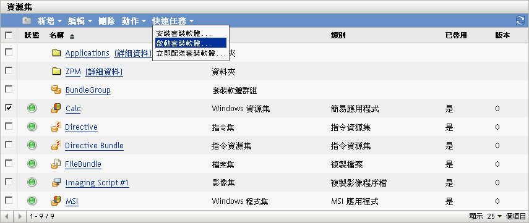Viewport: 529px width, 223px height.
Task: Open the MSI bundle link
Action: (72, 201)
